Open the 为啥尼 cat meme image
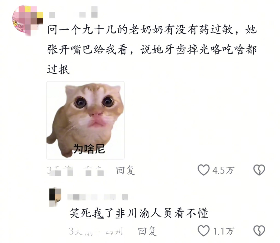 pos(85,120)
